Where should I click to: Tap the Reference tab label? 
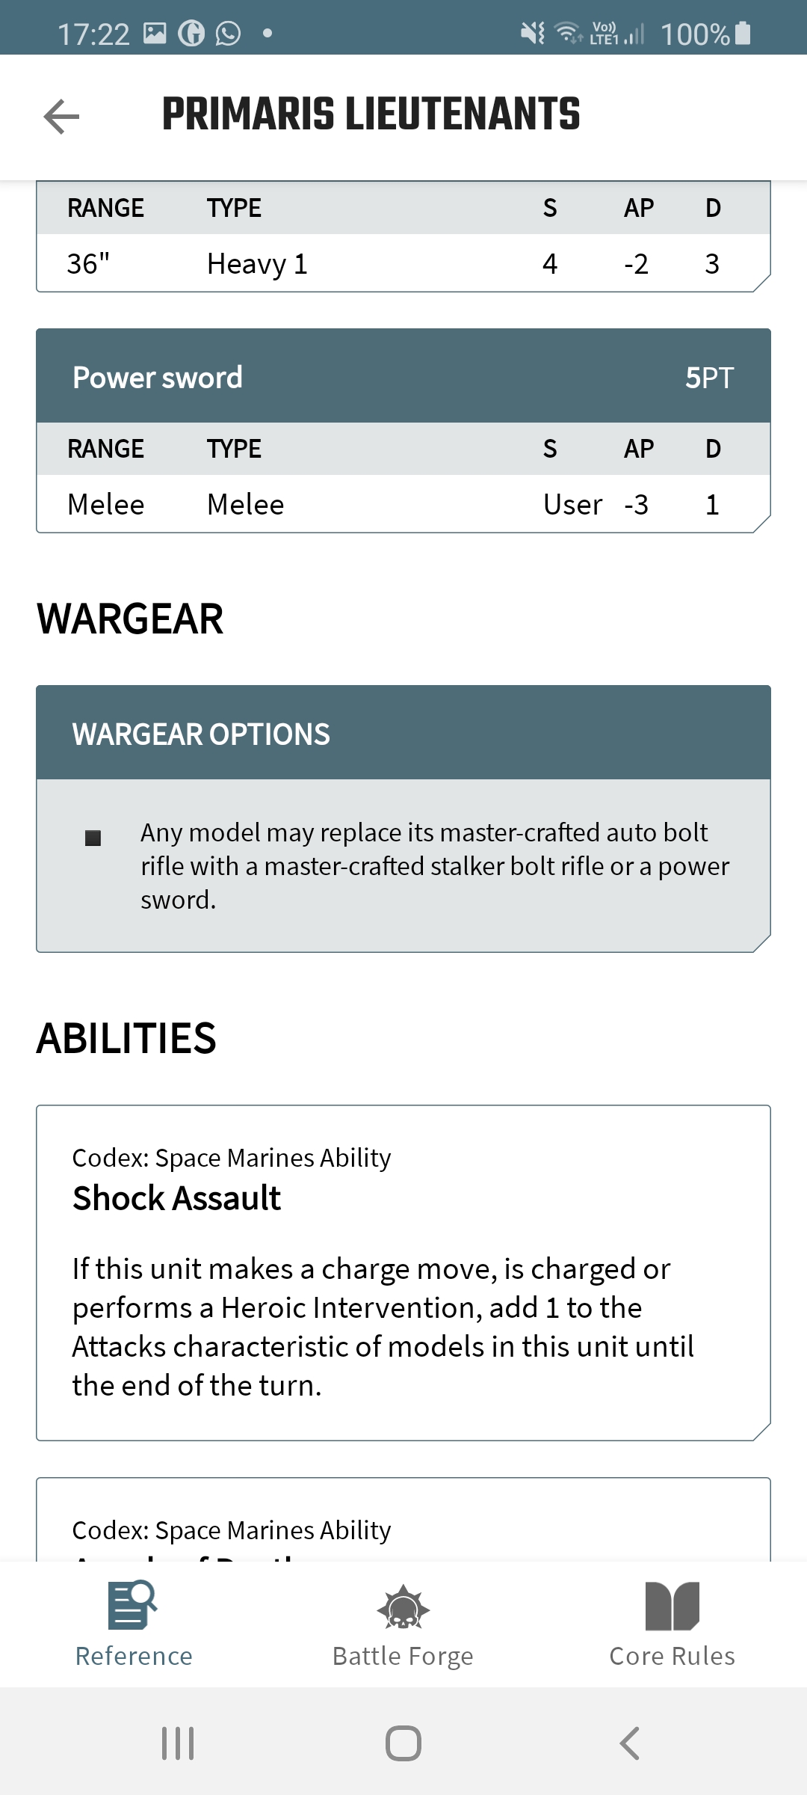pyautogui.click(x=134, y=1656)
